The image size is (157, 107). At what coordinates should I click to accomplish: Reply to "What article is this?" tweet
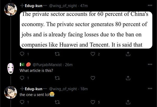tap(22, 78)
